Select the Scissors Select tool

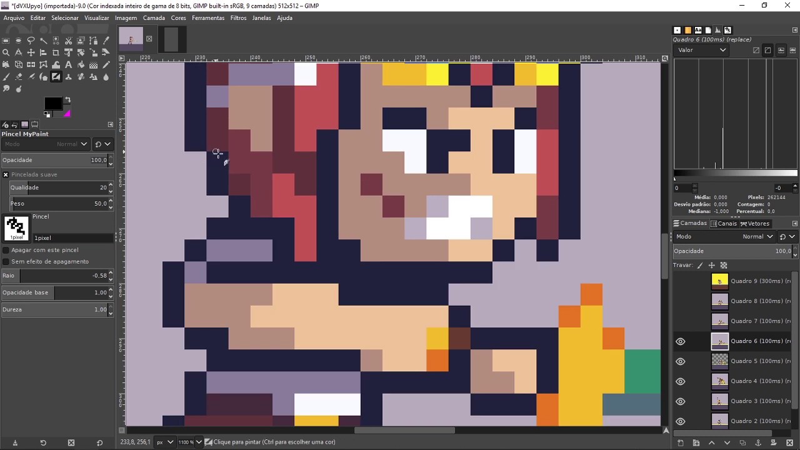(68, 41)
